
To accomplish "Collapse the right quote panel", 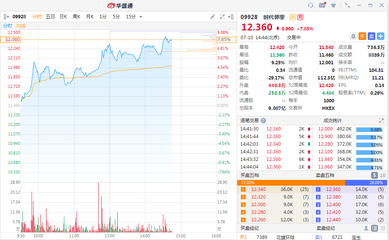I will coord(231,17).
